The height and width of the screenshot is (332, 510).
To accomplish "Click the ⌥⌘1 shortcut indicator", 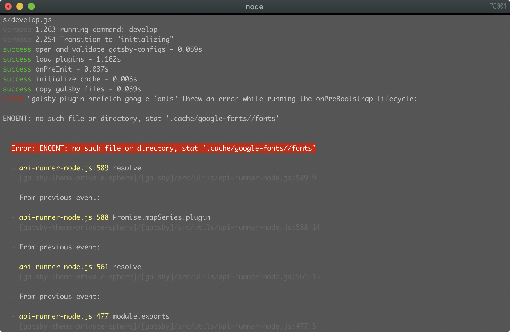I will coord(498,6).
